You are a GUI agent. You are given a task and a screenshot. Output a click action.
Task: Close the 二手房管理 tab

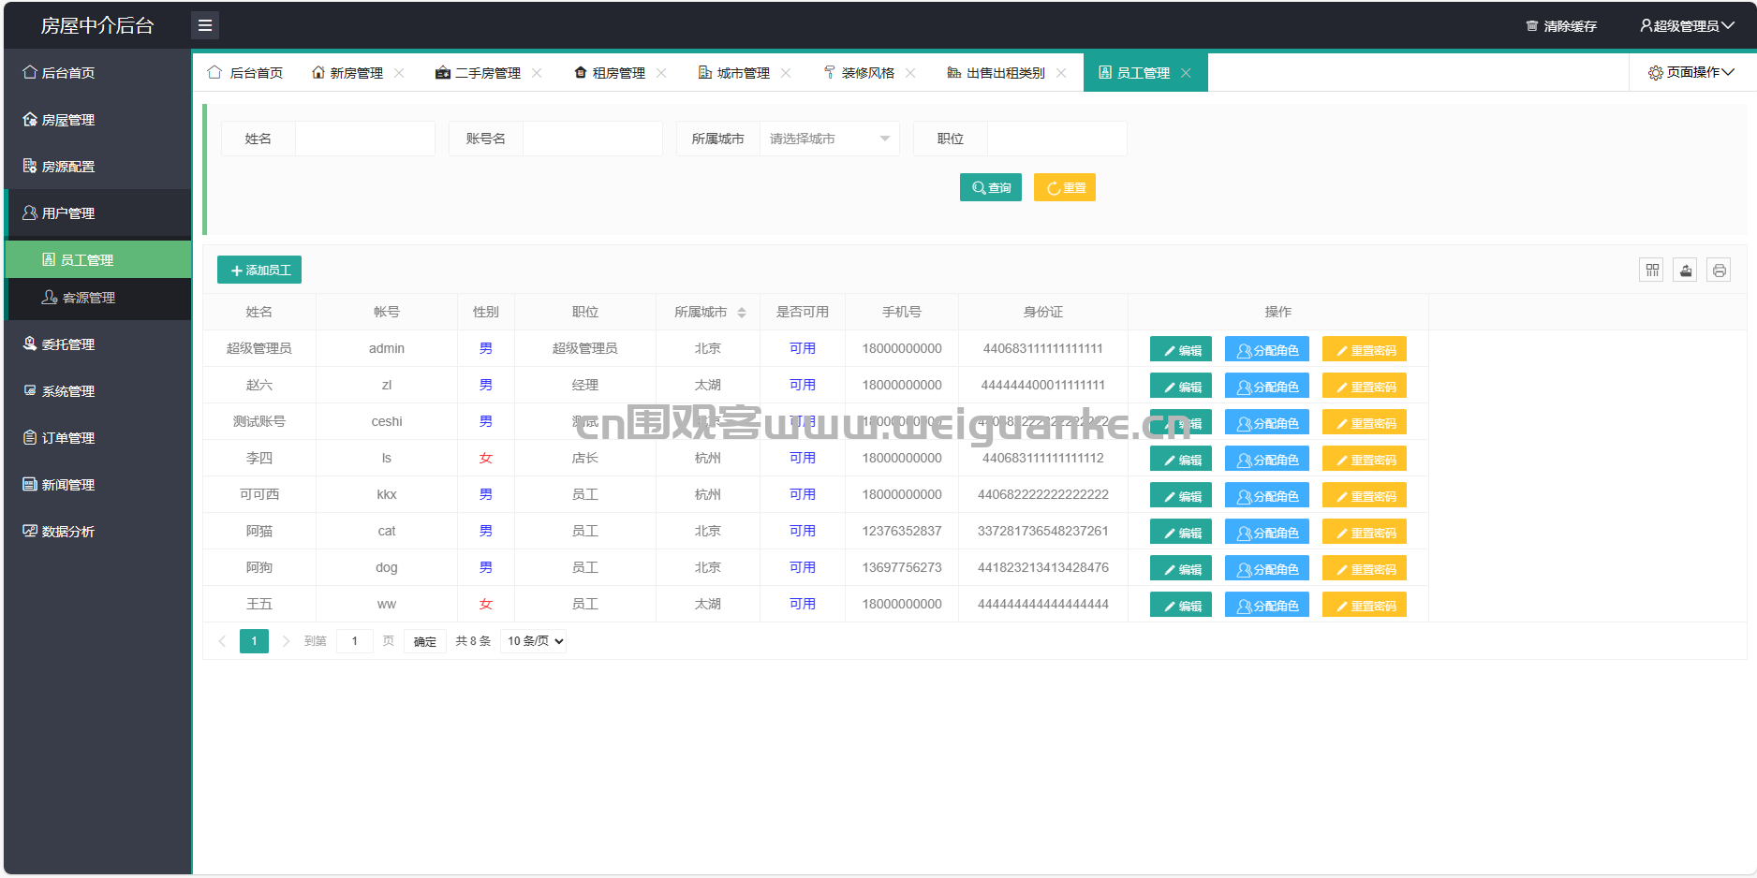point(537,73)
